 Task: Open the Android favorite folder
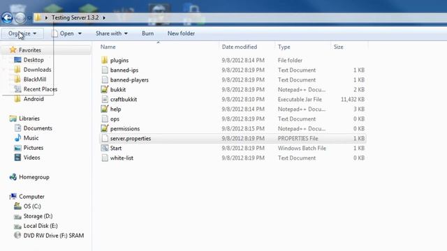34,99
